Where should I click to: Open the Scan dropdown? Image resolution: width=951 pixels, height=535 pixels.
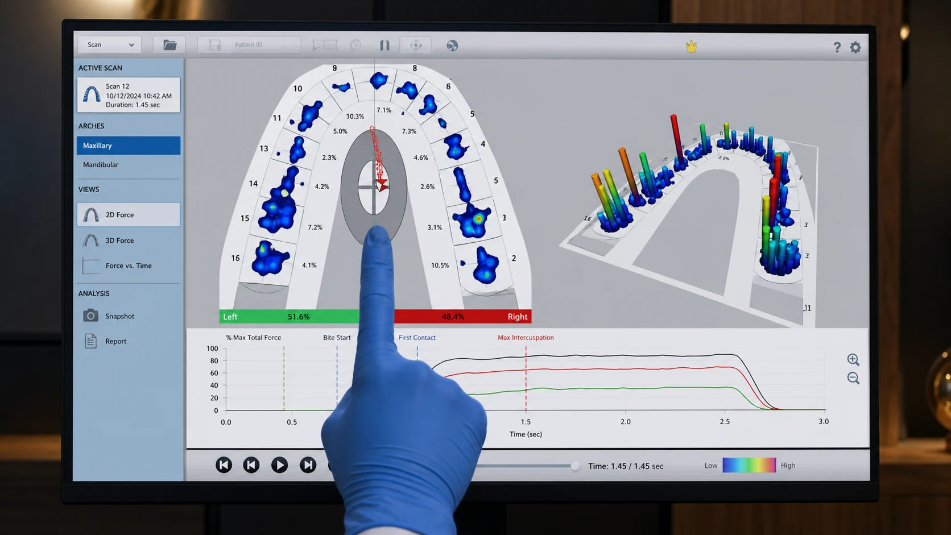(109, 44)
